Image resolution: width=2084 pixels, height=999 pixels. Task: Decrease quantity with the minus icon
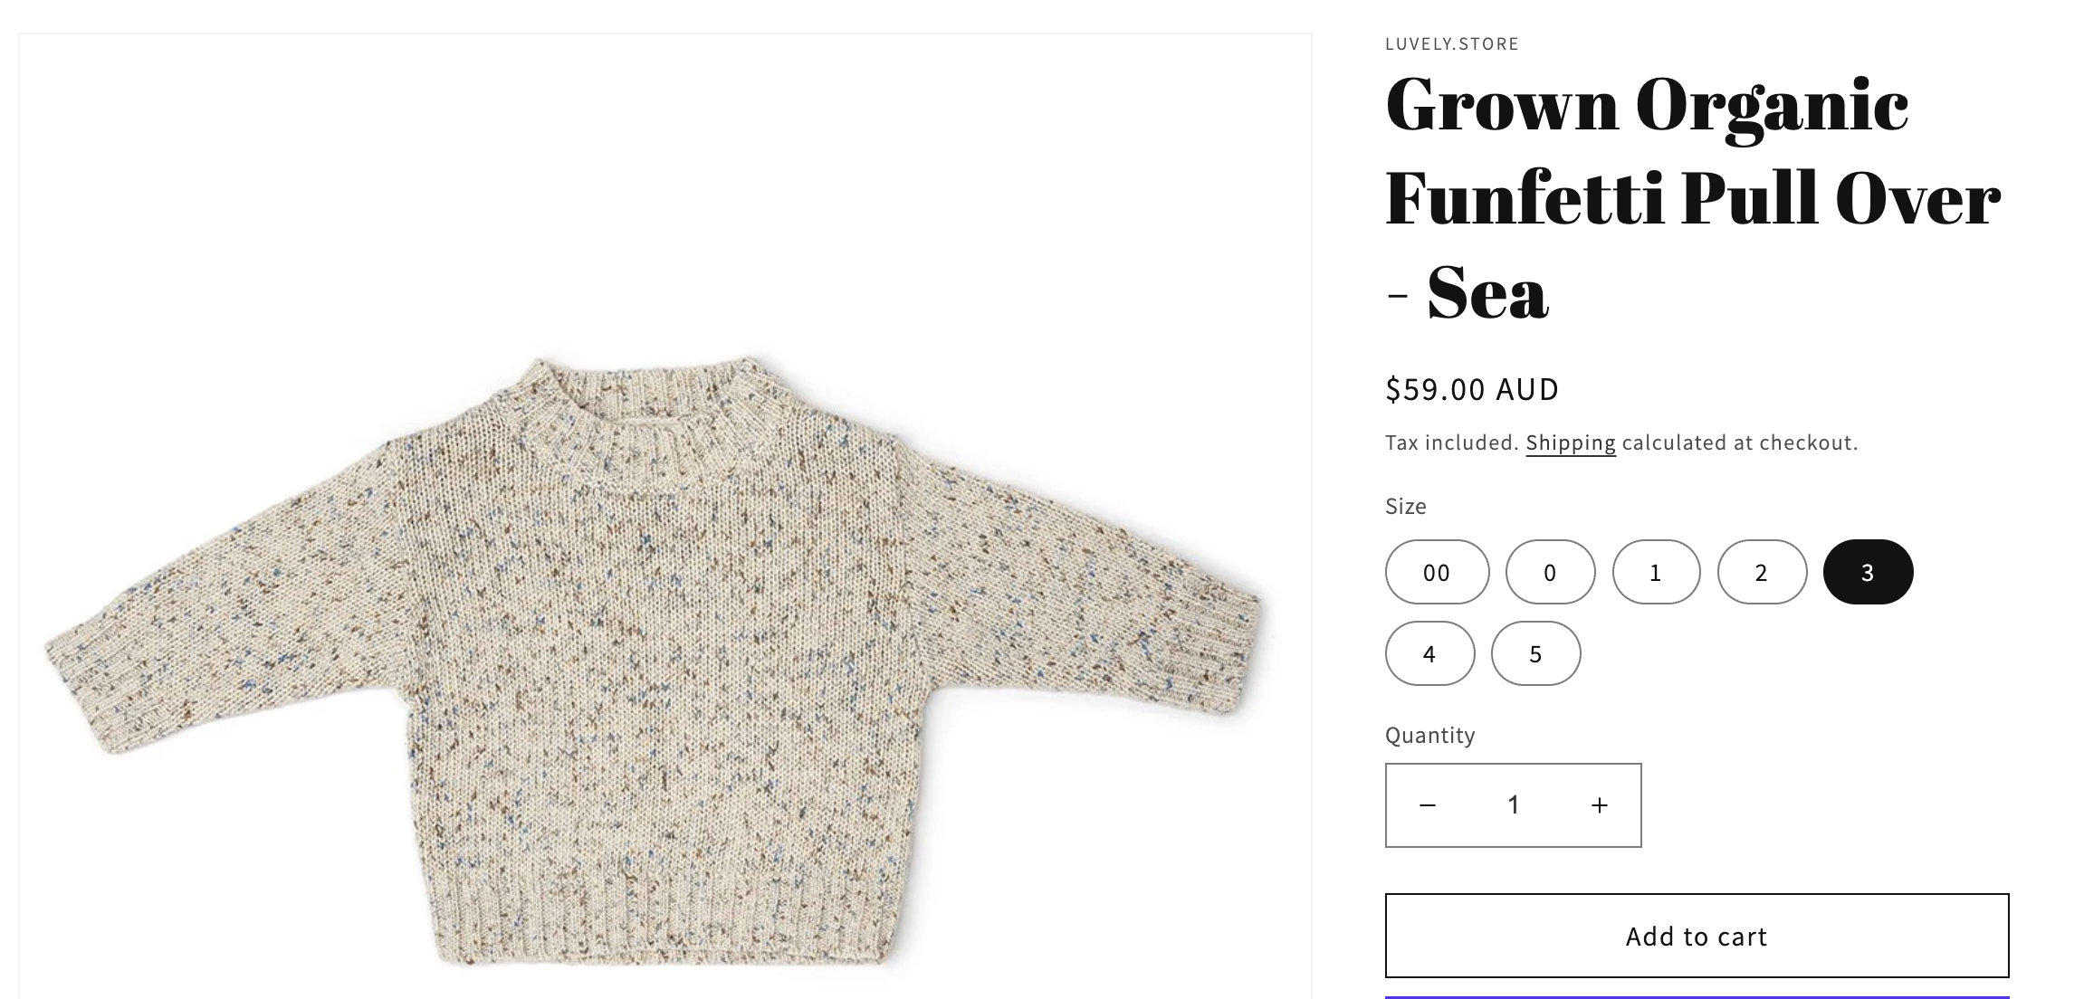click(1428, 805)
